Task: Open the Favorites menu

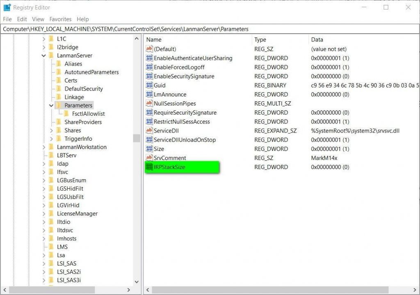Action: [60, 19]
